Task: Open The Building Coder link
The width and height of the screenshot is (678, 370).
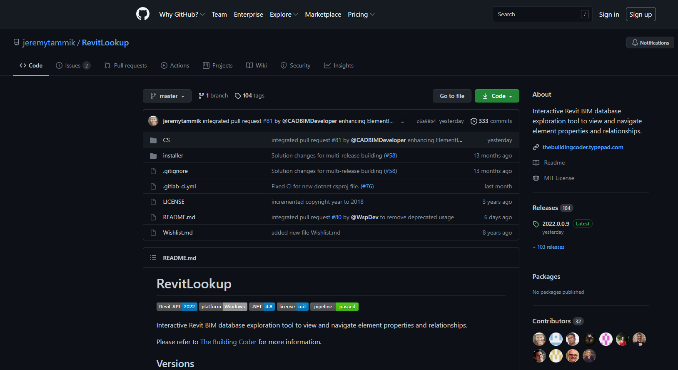Action: point(228,342)
